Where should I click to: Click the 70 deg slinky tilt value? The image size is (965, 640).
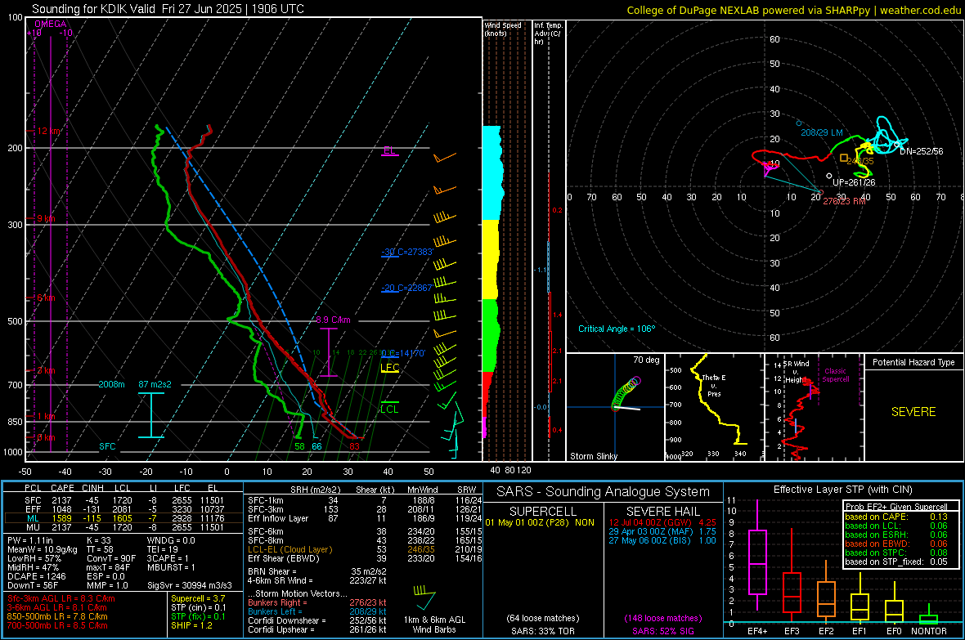coord(646,360)
